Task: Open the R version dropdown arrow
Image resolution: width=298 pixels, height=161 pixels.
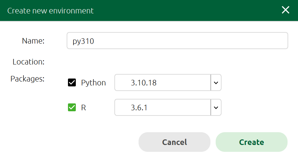Action: click(216, 107)
